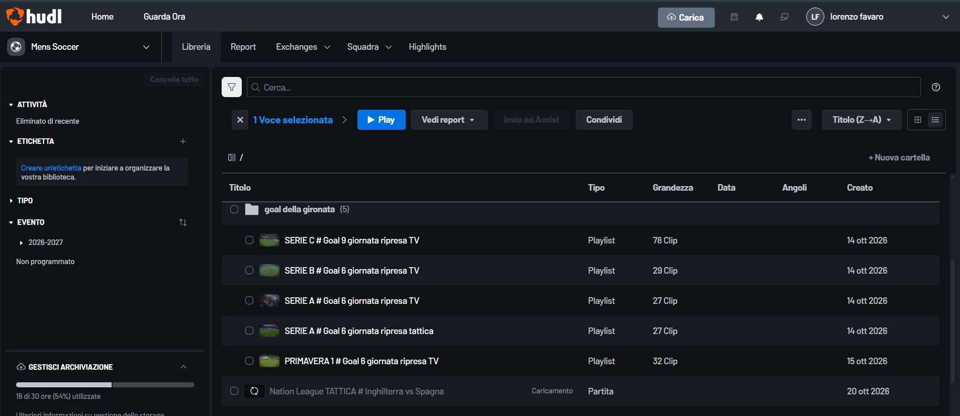Check SERIE C Goal 9 giornata playlist
Viewport: 960px width, 416px height.
249,240
